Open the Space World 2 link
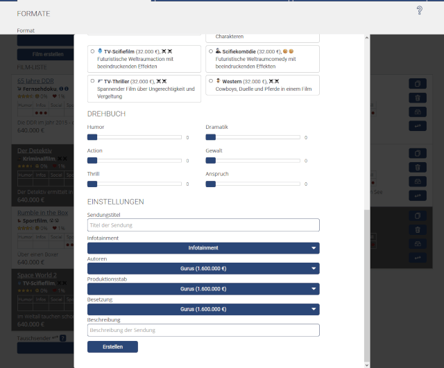The height and width of the screenshot is (368, 444). coord(37,275)
